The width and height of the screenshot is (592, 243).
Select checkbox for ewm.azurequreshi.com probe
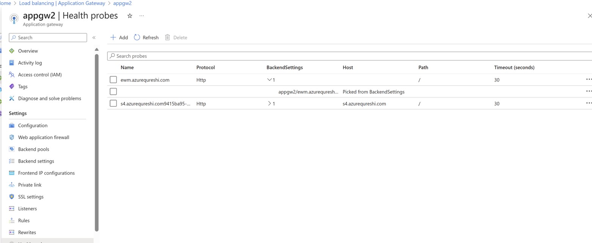113,80
